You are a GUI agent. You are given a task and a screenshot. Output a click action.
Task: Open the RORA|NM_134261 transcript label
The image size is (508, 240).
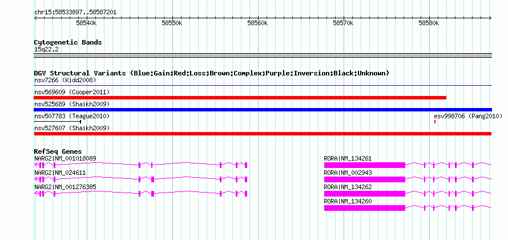tap(348, 159)
